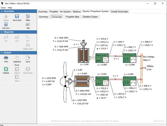The width and height of the screenshot is (167, 126).
Task: Switch to the Air System tab
Action: click(x=65, y=11)
